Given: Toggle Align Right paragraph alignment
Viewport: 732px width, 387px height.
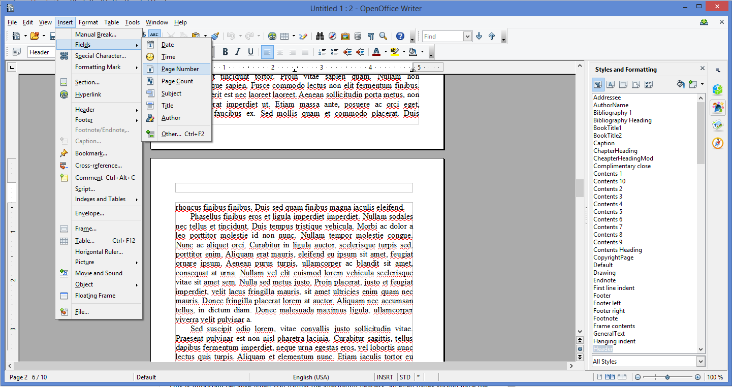Looking at the screenshot, I should tap(293, 52).
